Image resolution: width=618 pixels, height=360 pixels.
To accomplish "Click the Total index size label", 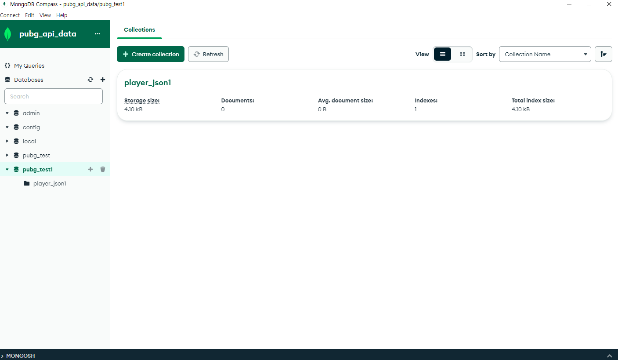I will (x=533, y=101).
